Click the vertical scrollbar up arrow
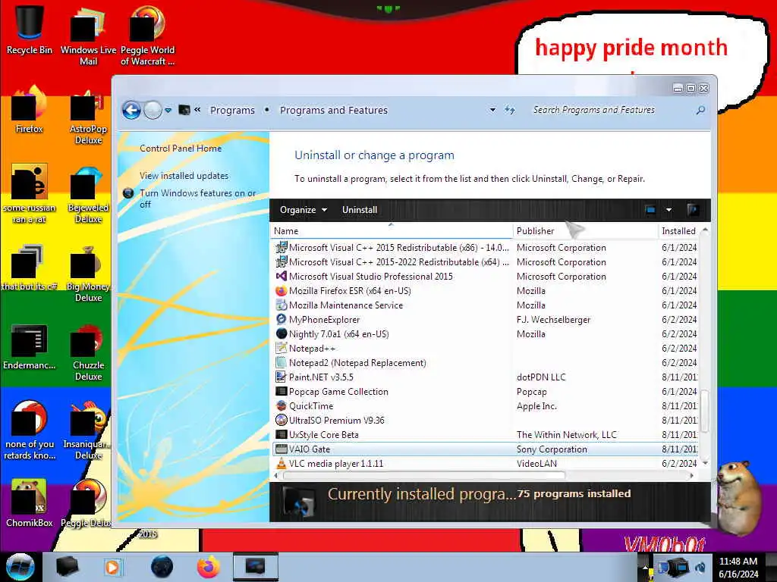Screen dimensions: 777x582 [x=705, y=230]
